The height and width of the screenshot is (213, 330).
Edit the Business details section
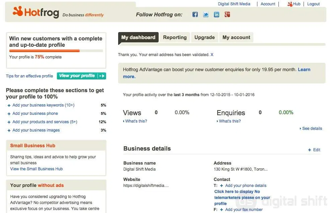(314, 150)
